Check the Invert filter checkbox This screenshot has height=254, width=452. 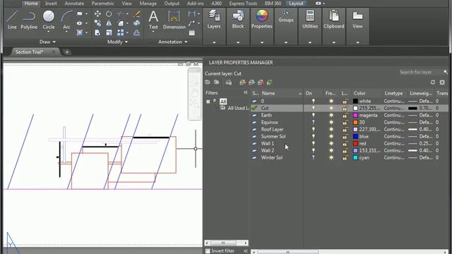[x=208, y=251]
